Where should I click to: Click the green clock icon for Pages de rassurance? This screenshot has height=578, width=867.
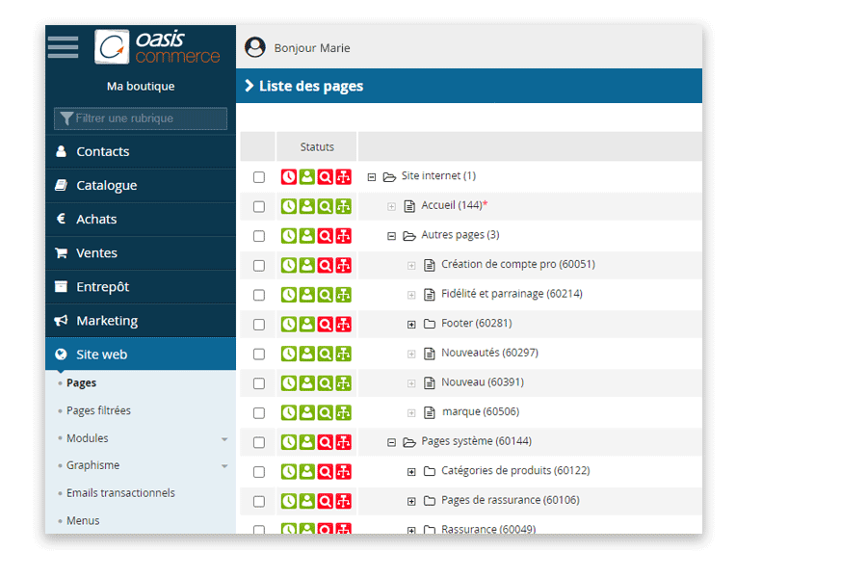pyautogui.click(x=289, y=501)
